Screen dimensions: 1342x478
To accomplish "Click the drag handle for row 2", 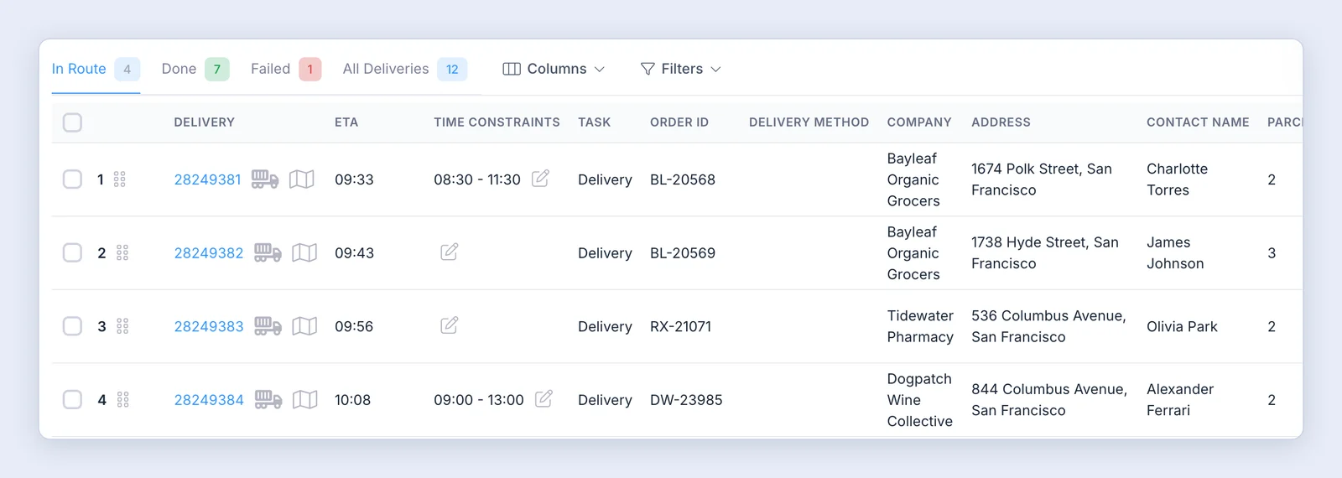I will tap(122, 253).
